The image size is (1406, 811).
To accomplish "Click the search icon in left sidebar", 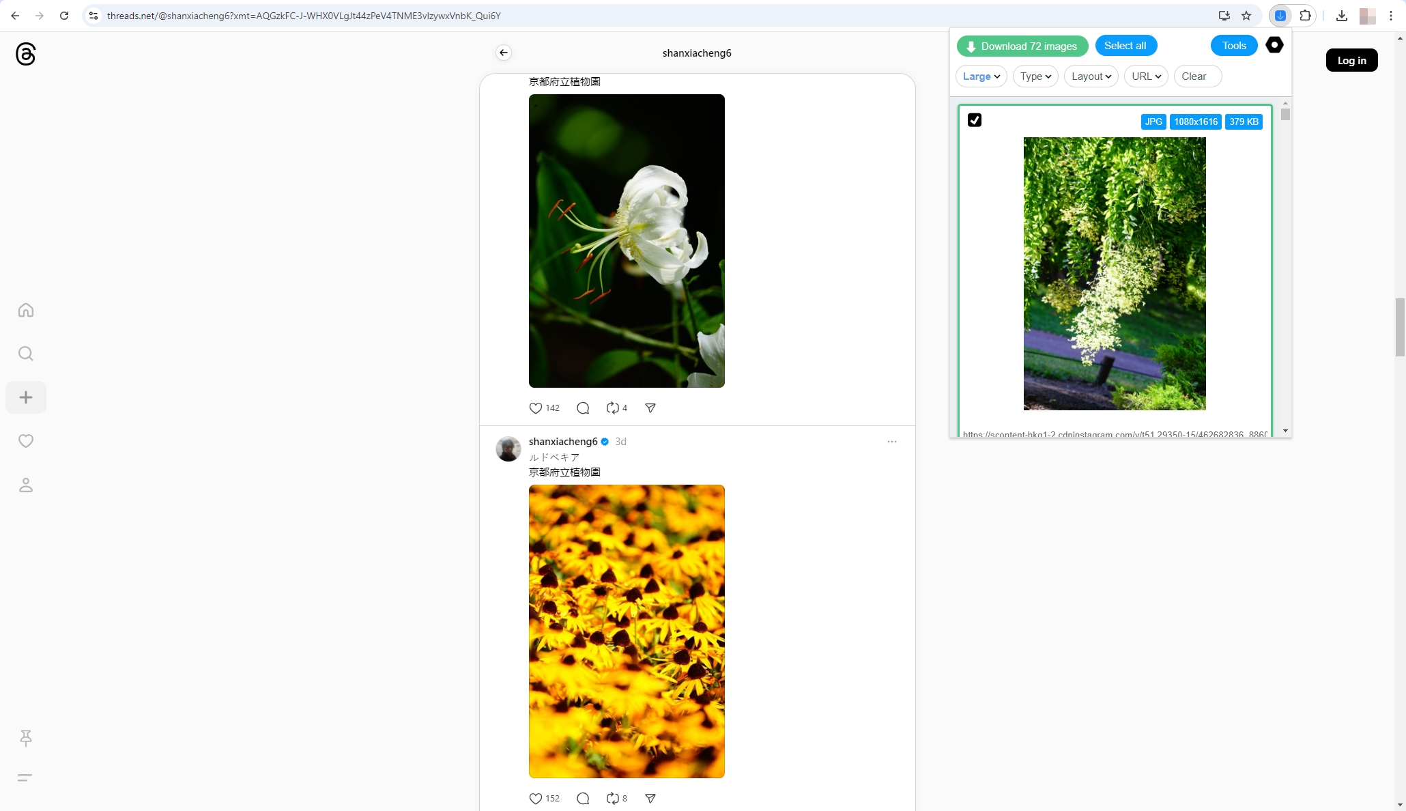I will pyautogui.click(x=26, y=354).
